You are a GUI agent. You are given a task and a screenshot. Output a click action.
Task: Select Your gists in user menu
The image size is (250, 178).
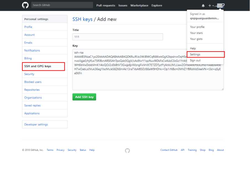tap(205, 39)
